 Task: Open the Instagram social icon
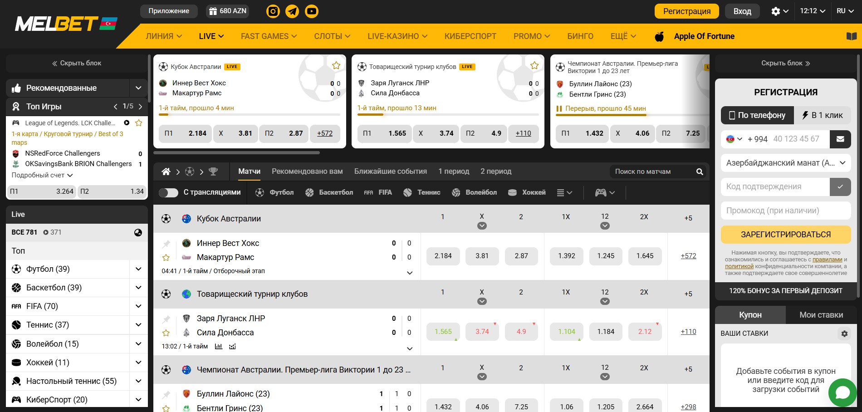[x=273, y=11]
